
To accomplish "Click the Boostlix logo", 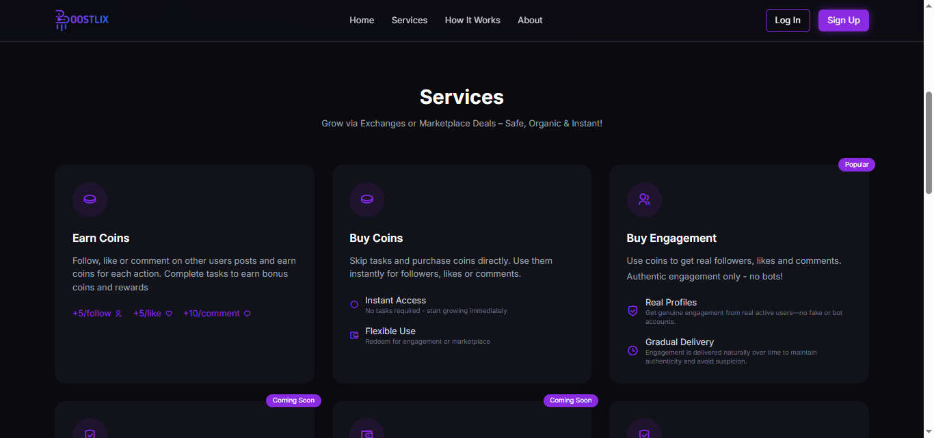I will [x=82, y=20].
